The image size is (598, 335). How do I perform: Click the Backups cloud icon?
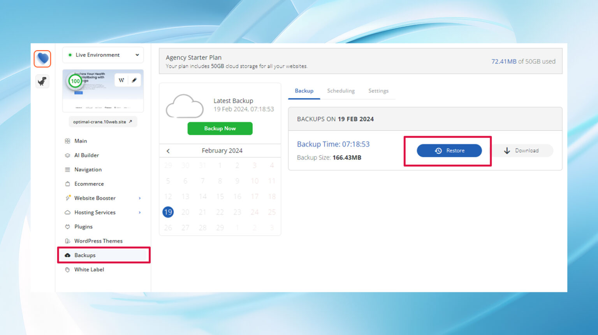tap(68, 255)
